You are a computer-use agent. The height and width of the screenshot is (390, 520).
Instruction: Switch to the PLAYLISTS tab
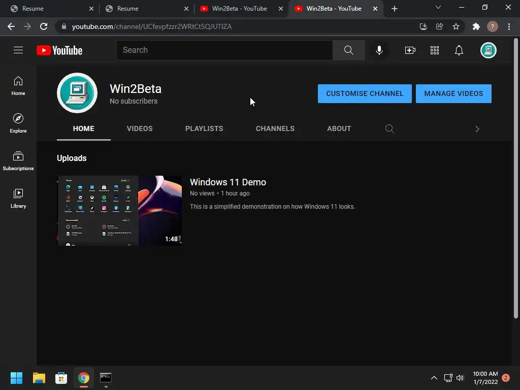point(204,128)
